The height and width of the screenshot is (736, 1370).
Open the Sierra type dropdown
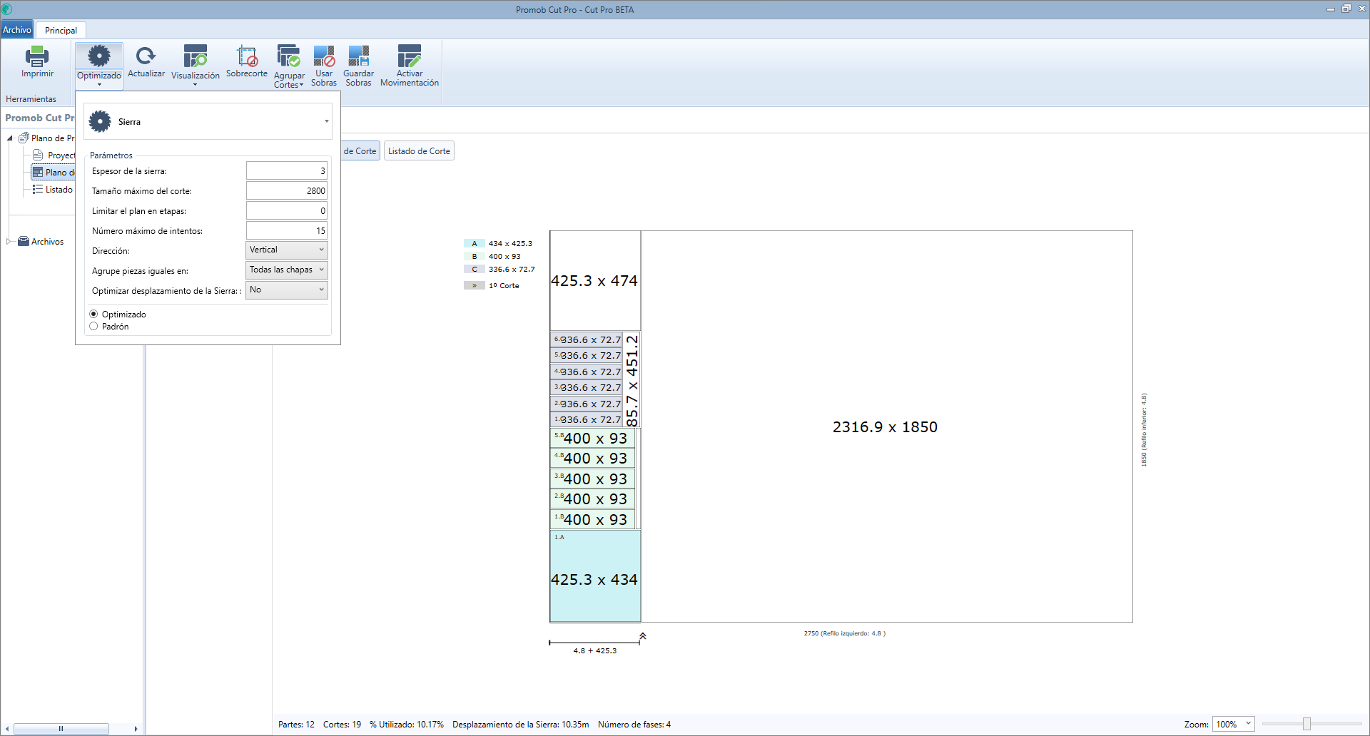pos(327,121)
